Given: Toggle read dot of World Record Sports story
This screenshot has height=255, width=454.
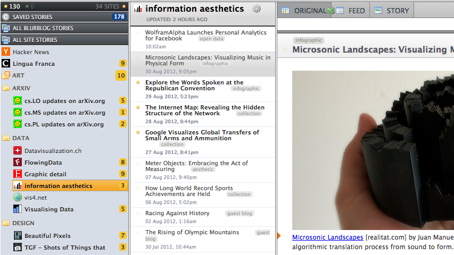Looking at the screenshot, I should coord(138,188).
